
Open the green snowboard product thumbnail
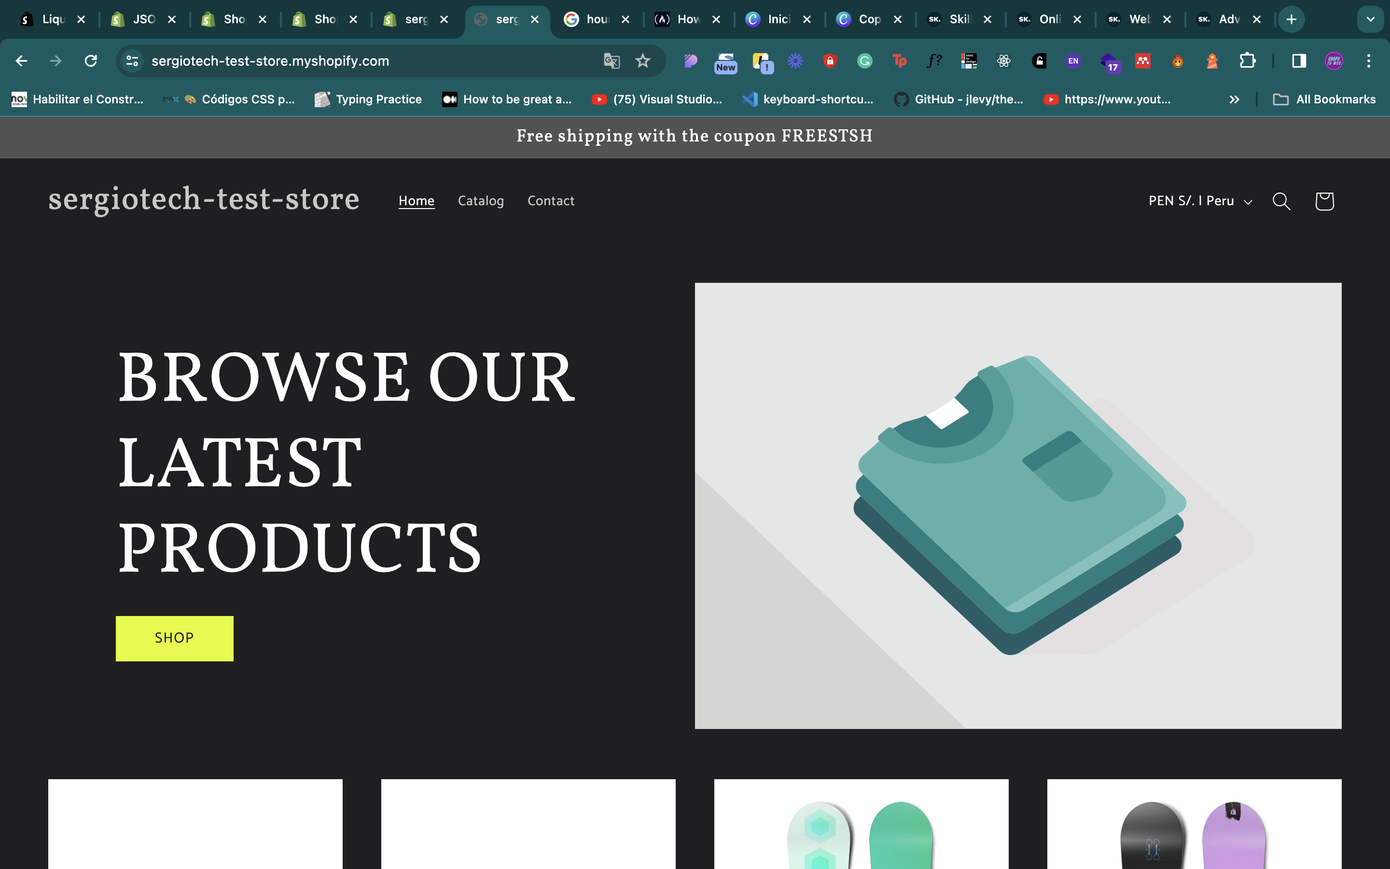[861, 824]
